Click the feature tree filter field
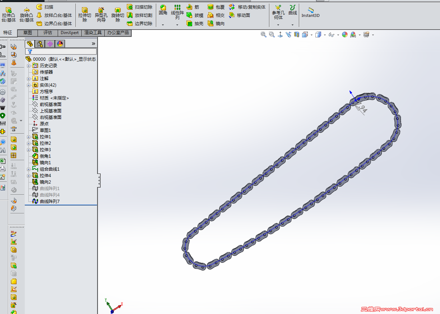Viewport: 440px width, 314px height. click(x=61, y=51)
